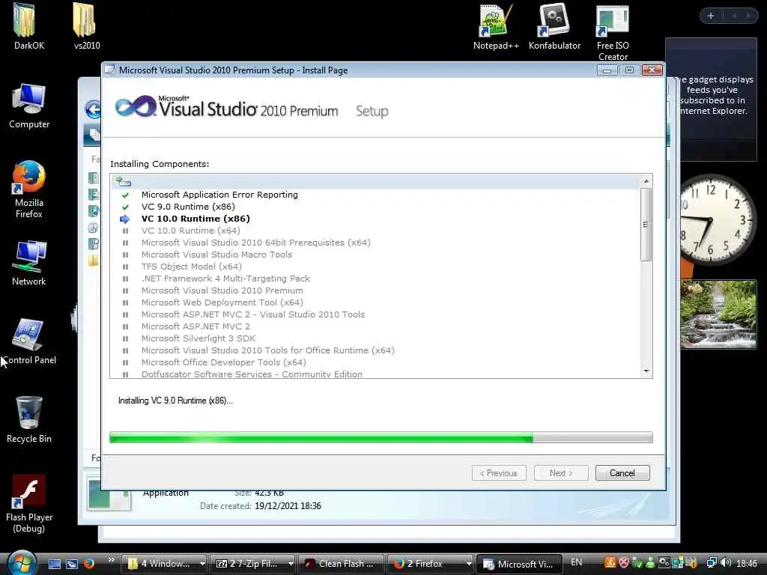The image size is (767, 575).
Task: Click component list scroll down arrow
Action: pyautogui.click(x=646, y=371)
